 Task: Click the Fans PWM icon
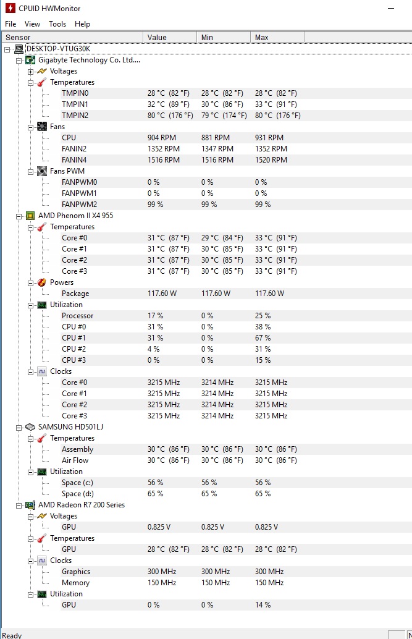point(41,171)
